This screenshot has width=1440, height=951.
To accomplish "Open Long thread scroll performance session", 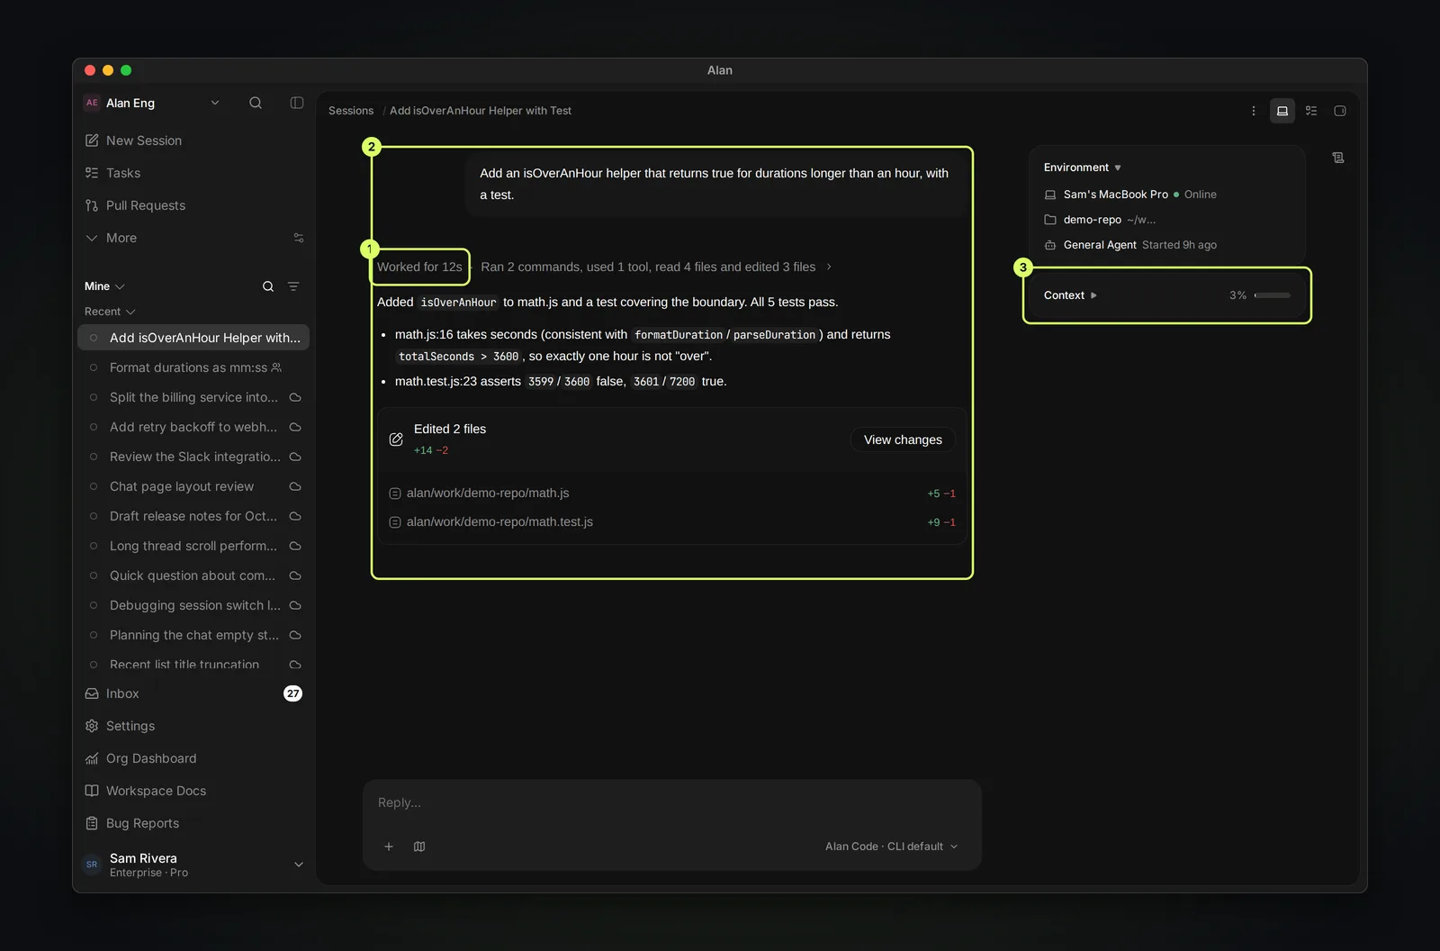I will pyautogui.click(x=193, y=546).
